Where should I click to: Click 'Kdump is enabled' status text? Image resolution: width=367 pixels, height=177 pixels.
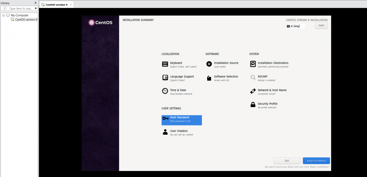(x=266, y=80)
